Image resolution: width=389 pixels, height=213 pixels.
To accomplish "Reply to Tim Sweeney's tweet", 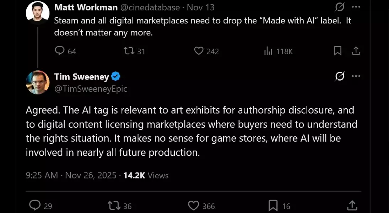I will tap(35, 206).
